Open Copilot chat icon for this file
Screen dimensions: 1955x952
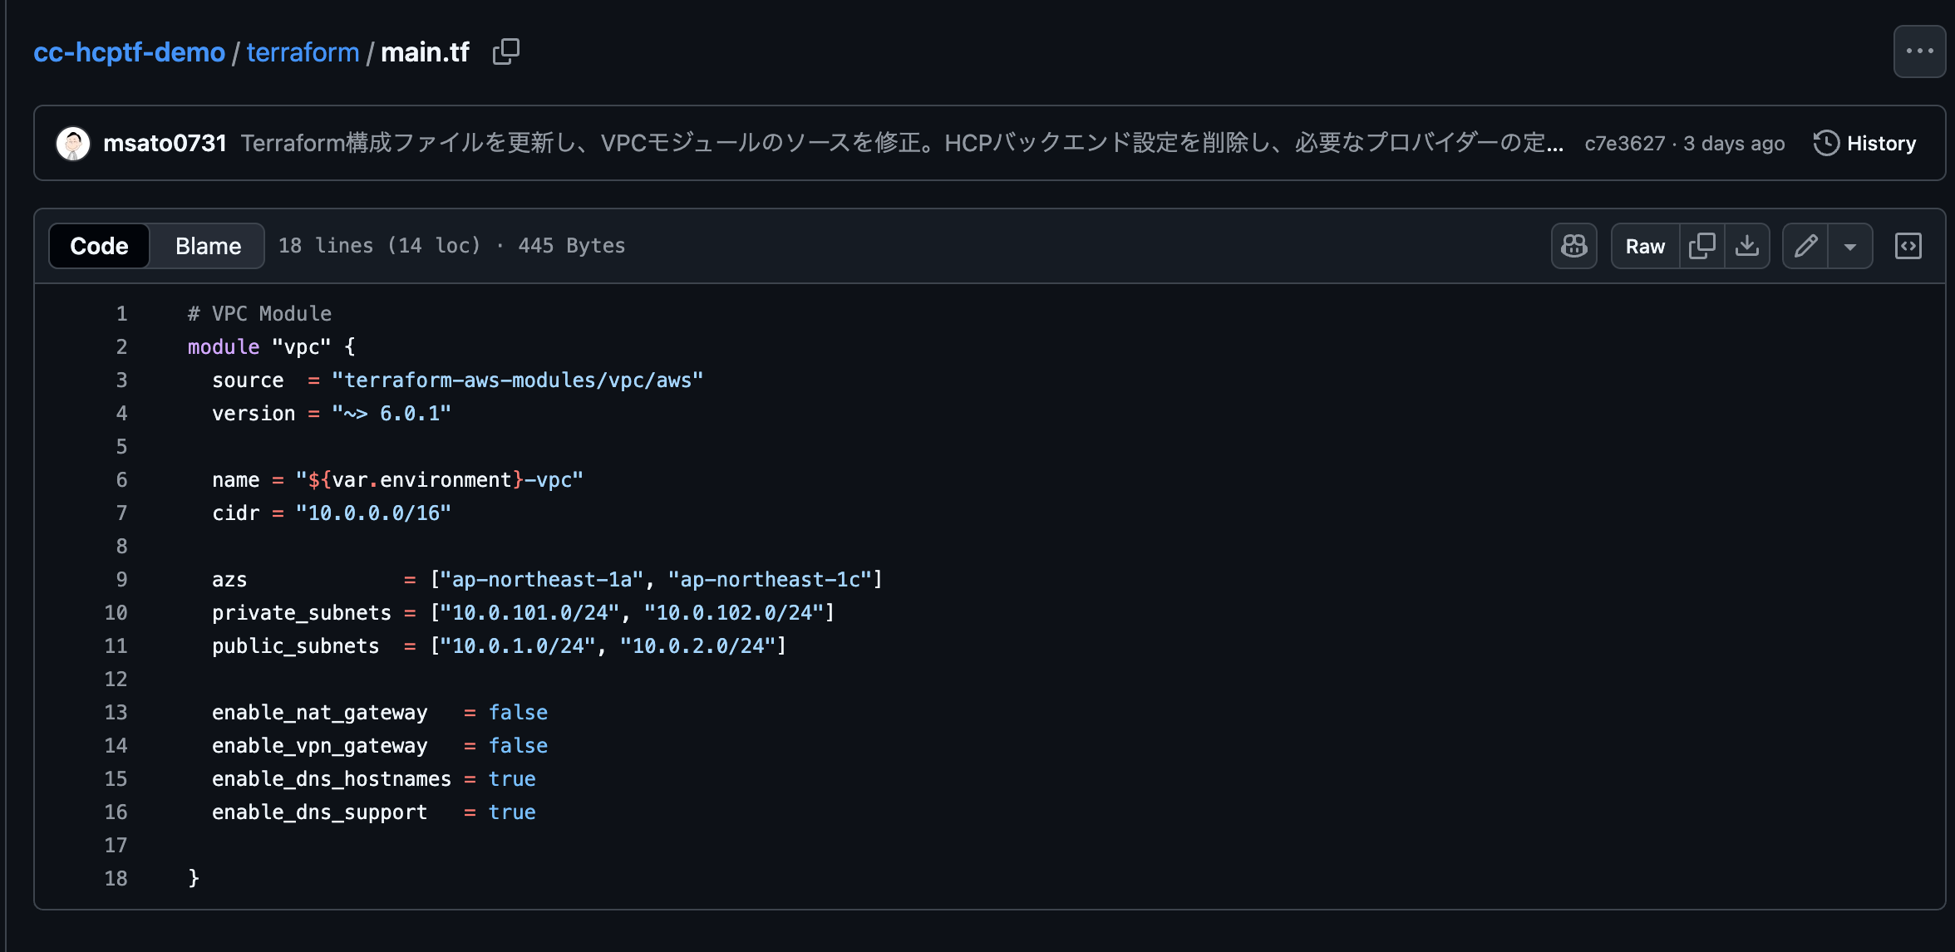[1573, 246]
